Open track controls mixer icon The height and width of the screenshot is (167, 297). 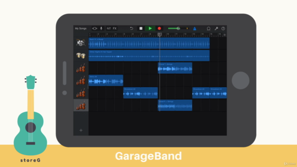click(x=109, y=28)
